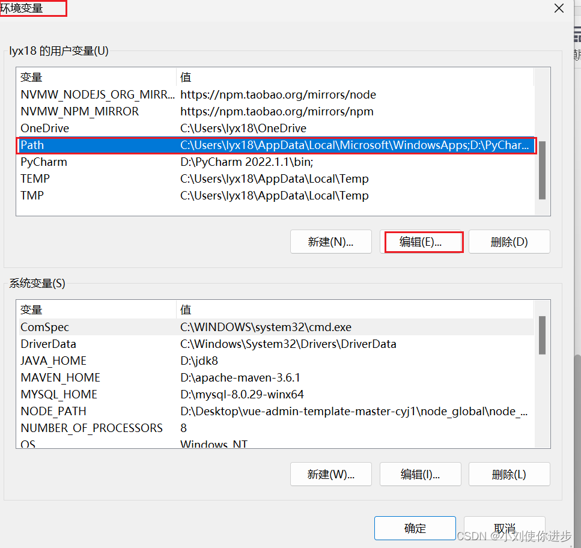Viewport: 581px width, 548px height.
Task: Click the 编辑(E) button for user variables
Action: pos(423,242)
